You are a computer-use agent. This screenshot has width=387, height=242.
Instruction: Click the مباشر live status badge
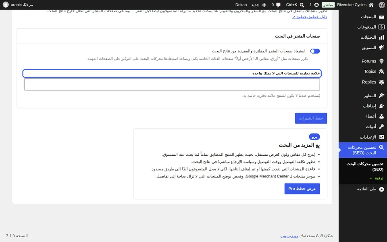(x=328, y=5)
